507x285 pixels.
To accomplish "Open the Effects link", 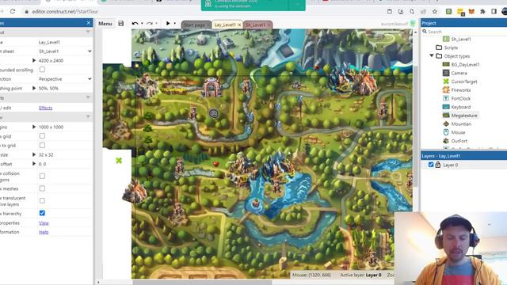I will pyautogui.click(x=46, y=108).
